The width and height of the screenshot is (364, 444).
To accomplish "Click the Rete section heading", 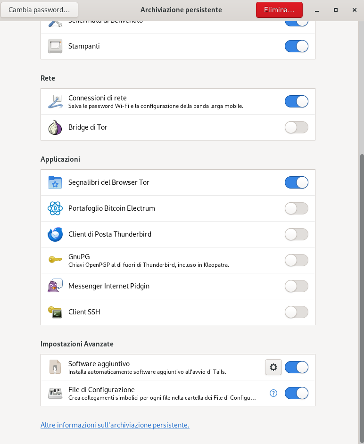I will point(48,78).
